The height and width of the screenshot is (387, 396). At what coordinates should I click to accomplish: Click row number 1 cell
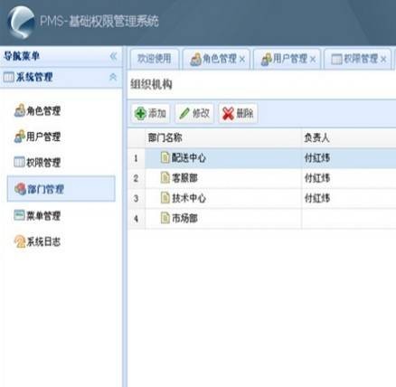pos(137,158)
